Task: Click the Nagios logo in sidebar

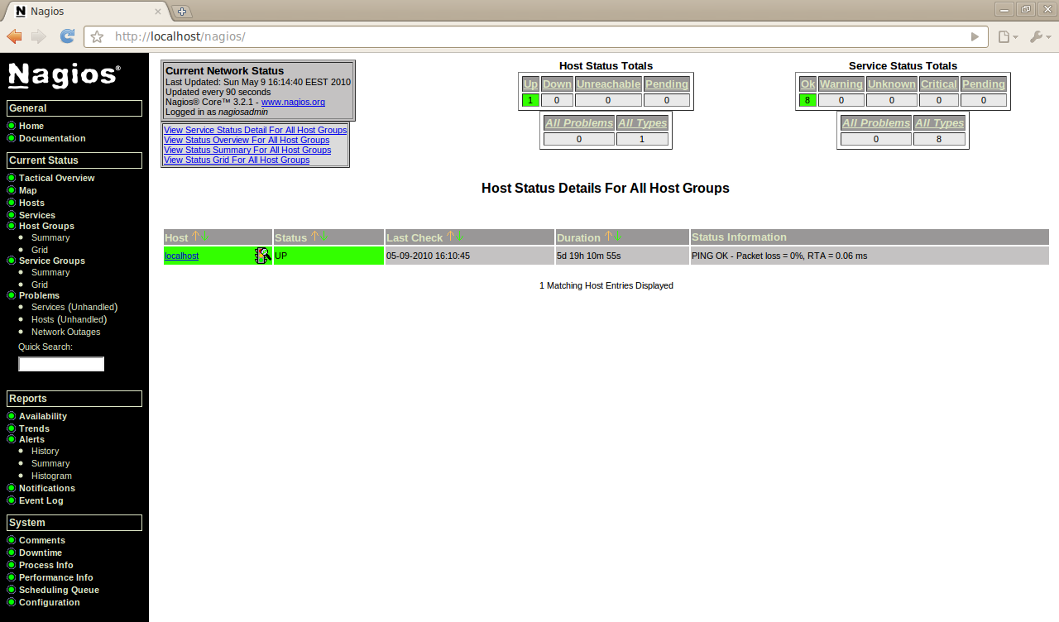Action: [65, 75]
